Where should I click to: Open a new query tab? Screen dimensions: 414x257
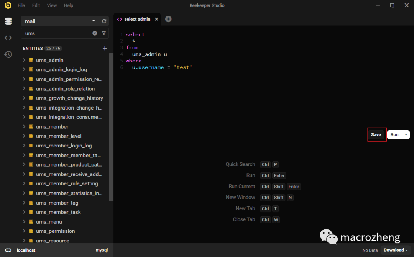pos(168,19)
